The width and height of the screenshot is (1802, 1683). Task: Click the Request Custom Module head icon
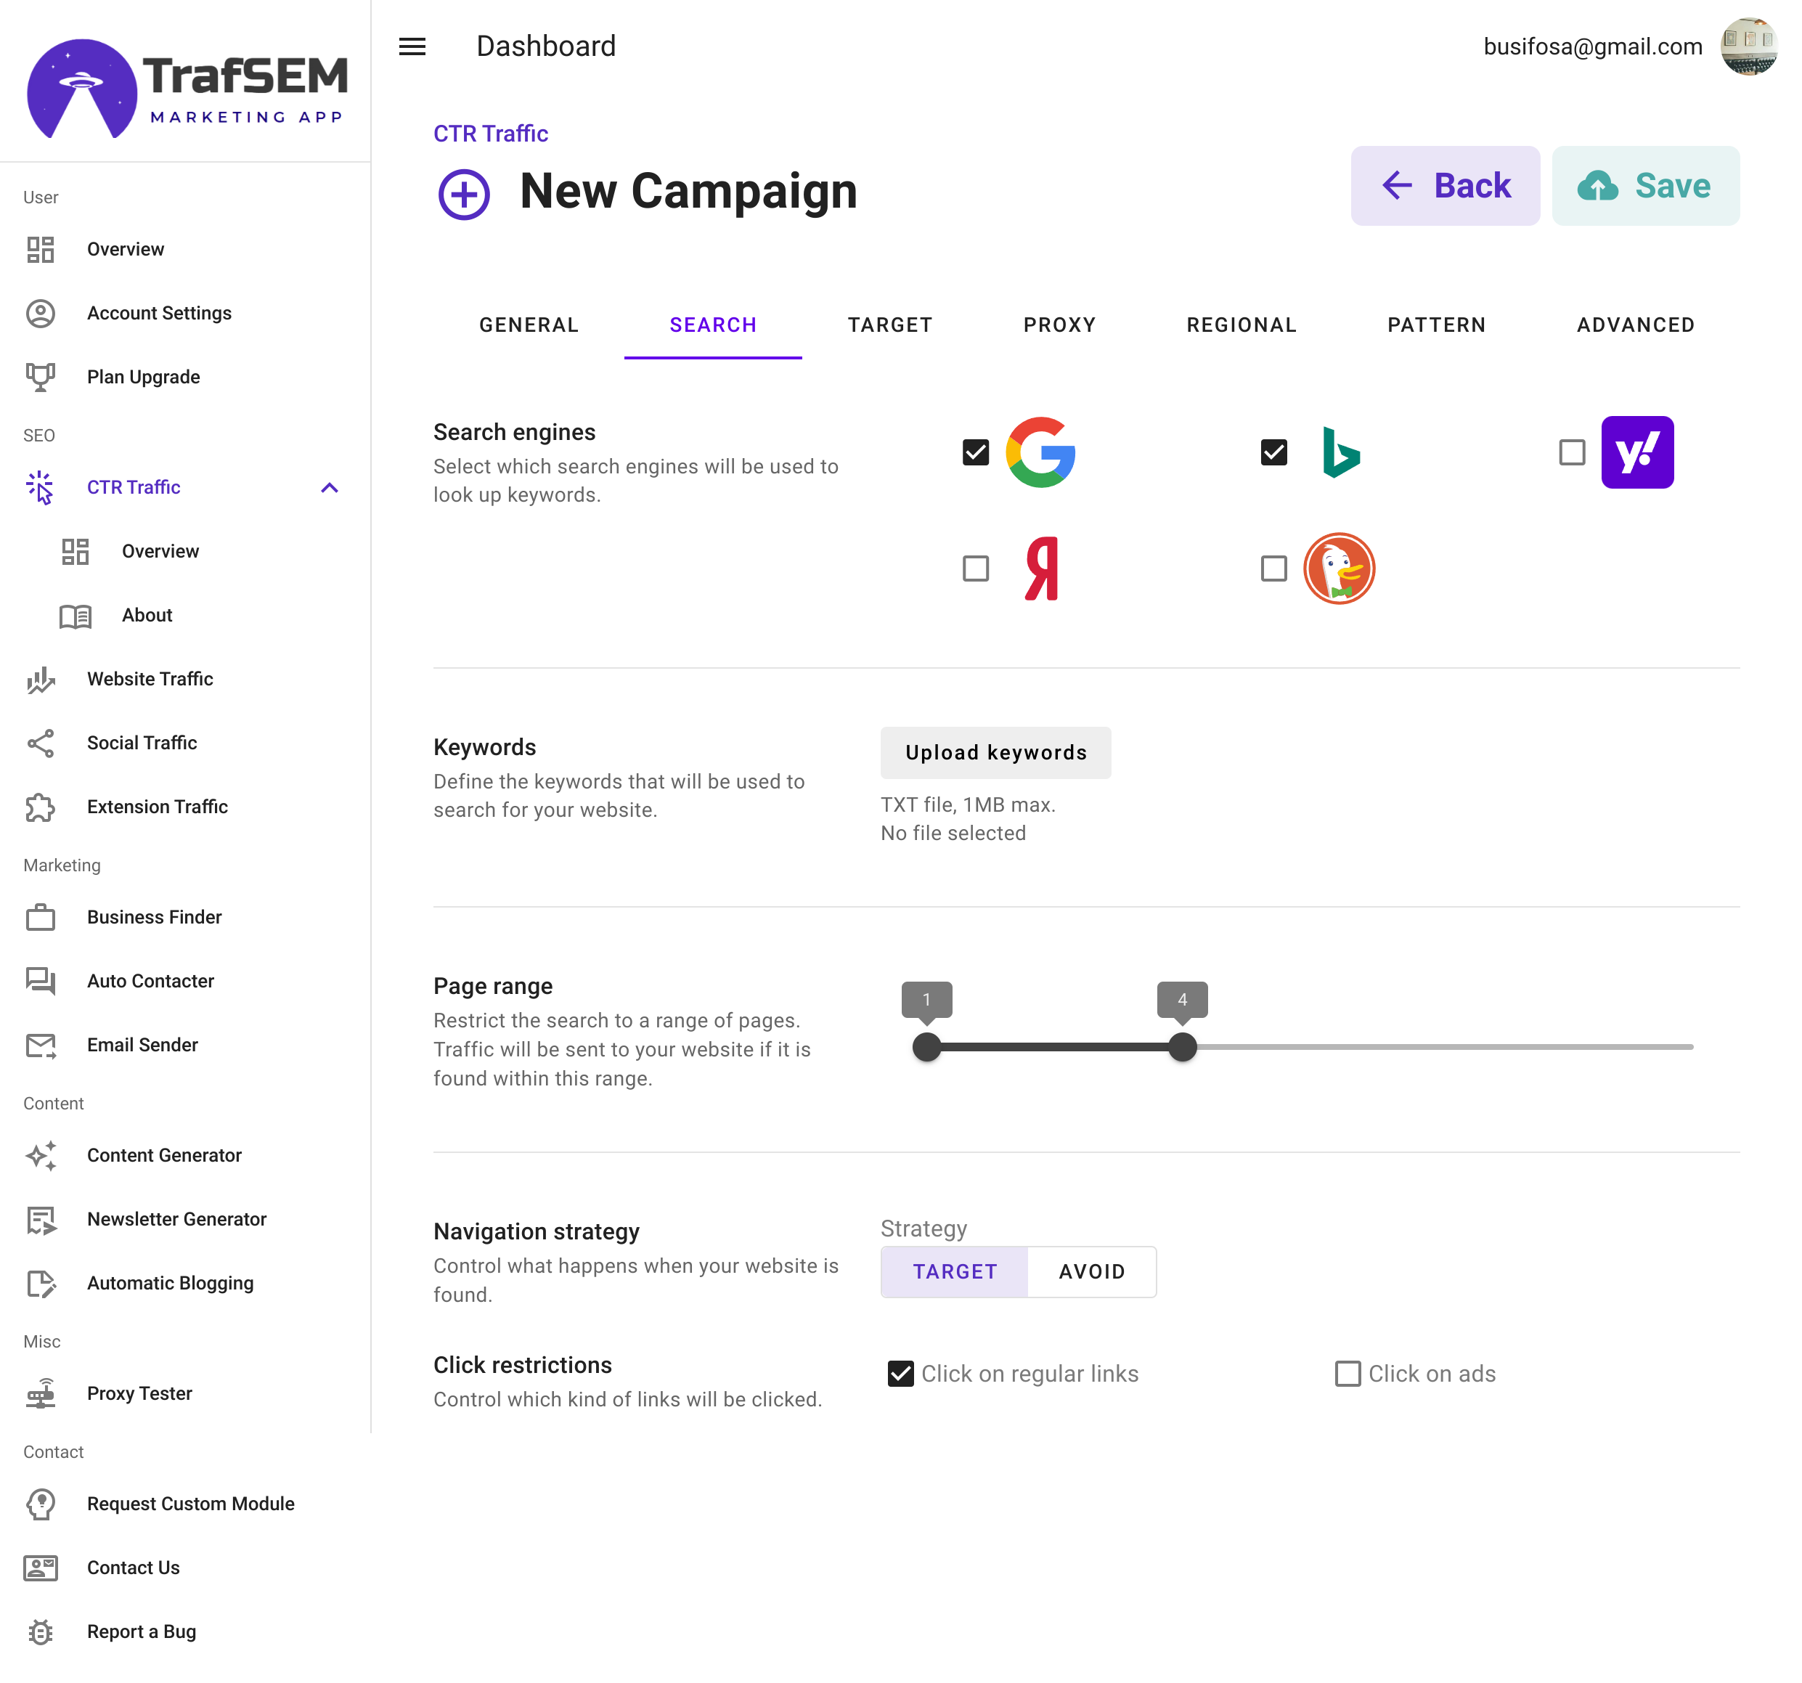click(x=41, y=1504)
